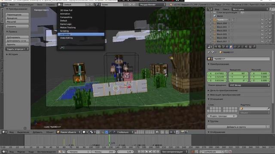This screenshot has height=154, width=275.
Task: Adjust the scale Z value
Action: pyautogui.click(x=260, y=80)
